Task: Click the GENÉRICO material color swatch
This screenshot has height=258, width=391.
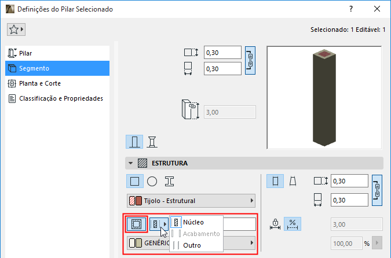Action: click(136, 243)
